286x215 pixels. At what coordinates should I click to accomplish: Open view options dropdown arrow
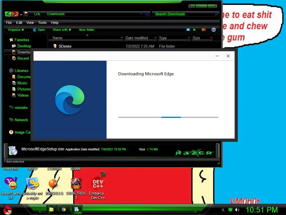tap(194, 30)
